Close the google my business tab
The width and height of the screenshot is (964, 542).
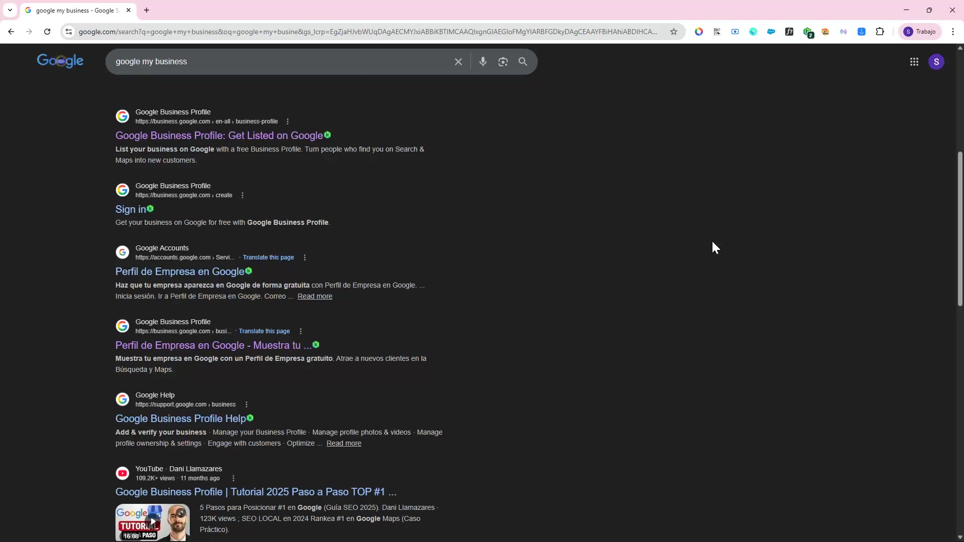pos(129,10)
